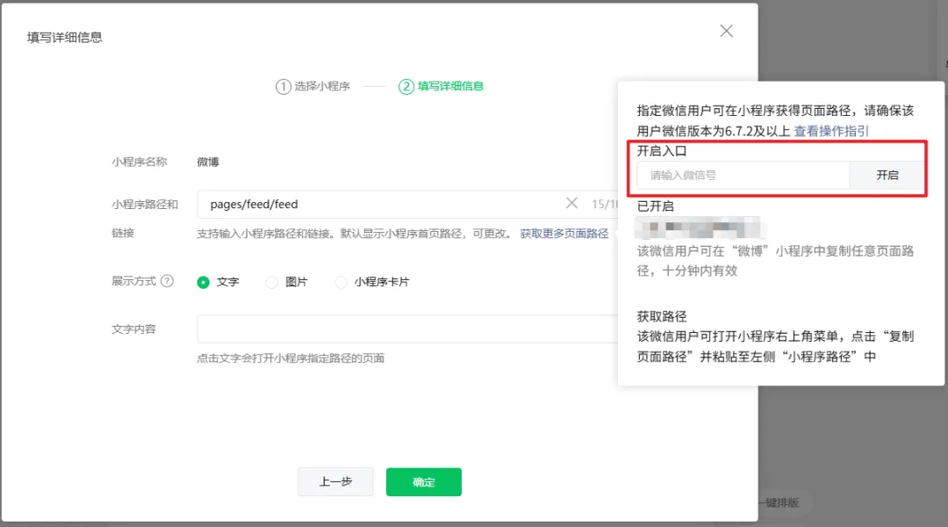Focus the 请输入微信号 input field

(x=743, y=175)
